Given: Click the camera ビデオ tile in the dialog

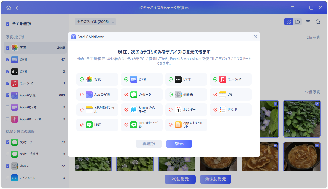Looking at the screenshot, I should (142, 79).
